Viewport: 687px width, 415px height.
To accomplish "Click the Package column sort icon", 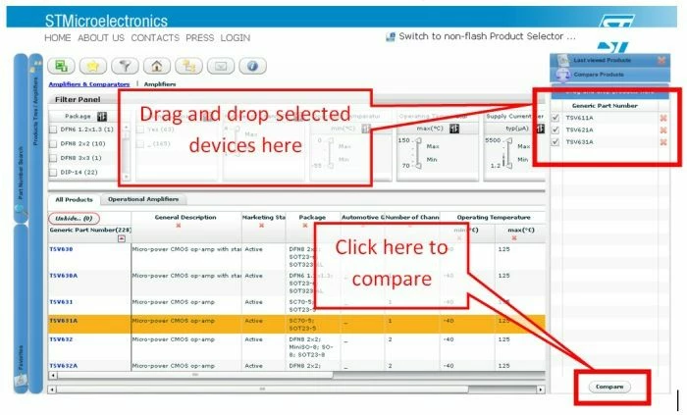I will click(102, 117).
